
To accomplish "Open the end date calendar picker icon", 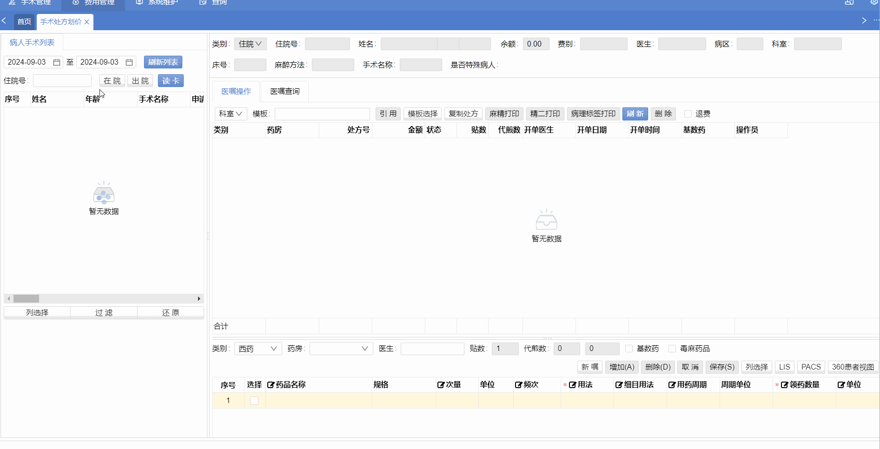I will click(x=129, y=62).
